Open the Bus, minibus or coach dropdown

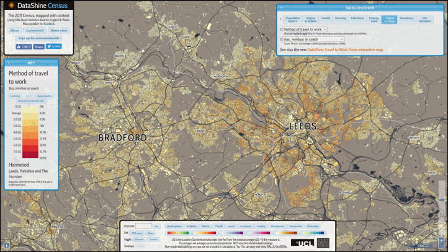point(313,39)
